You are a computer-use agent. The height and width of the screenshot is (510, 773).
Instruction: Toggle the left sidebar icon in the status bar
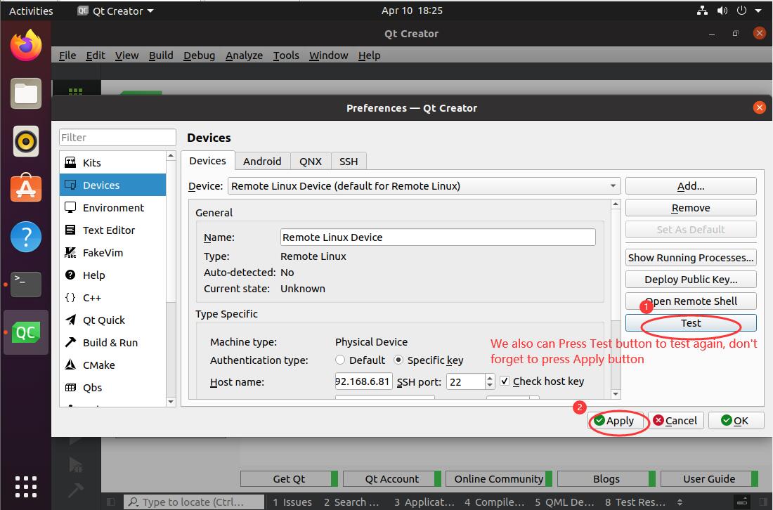[111, 502]
